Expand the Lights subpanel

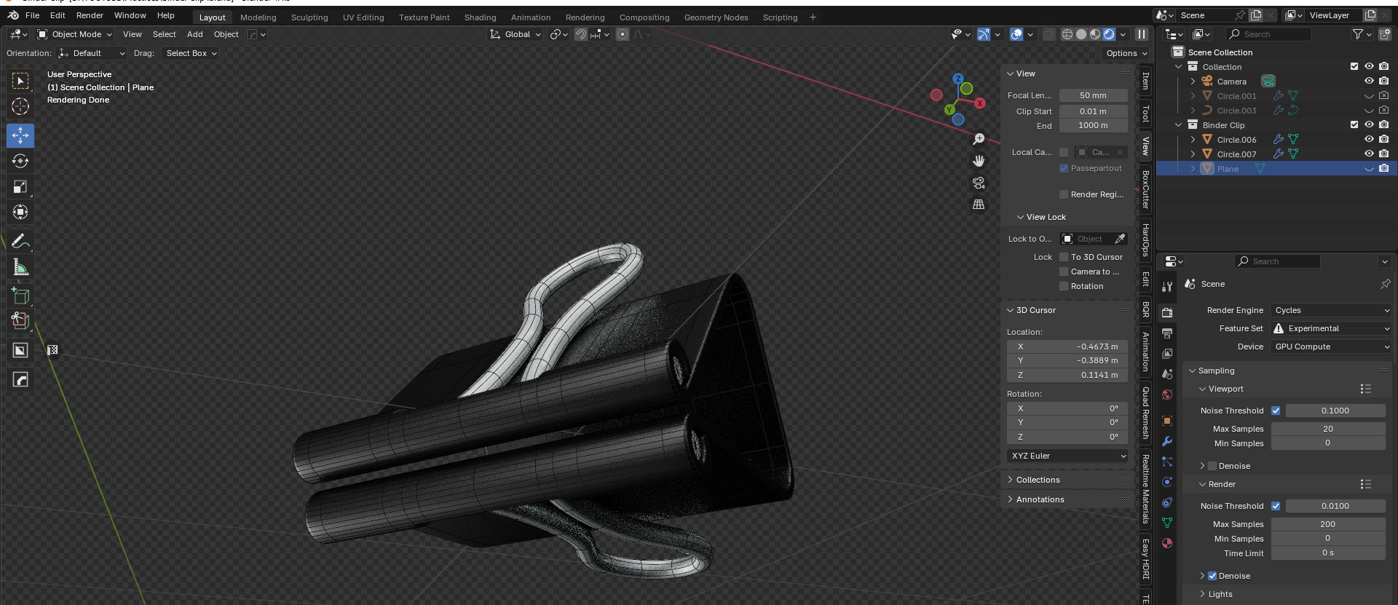1220,594
